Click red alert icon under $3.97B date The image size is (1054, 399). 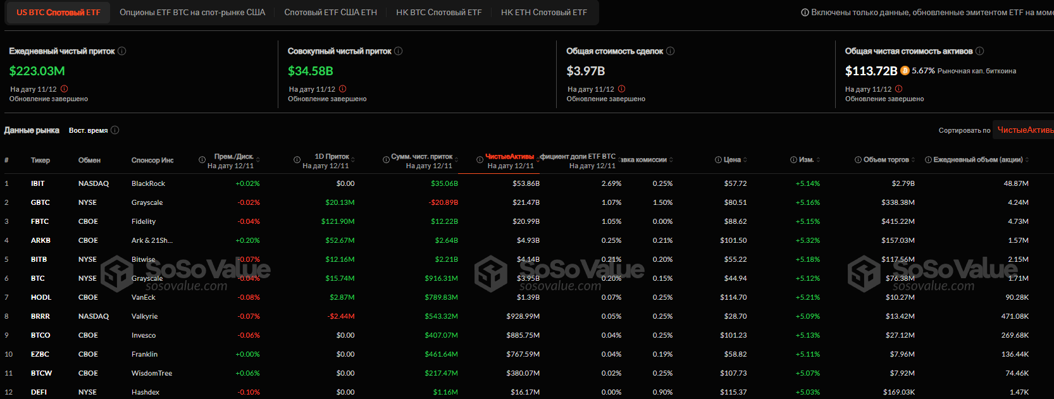pyautogui.click(x=621, y=89)
